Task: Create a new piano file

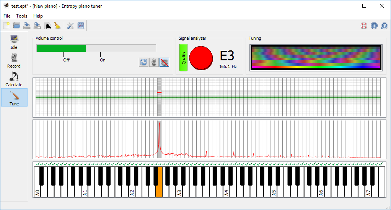Action: coord(6,26)
